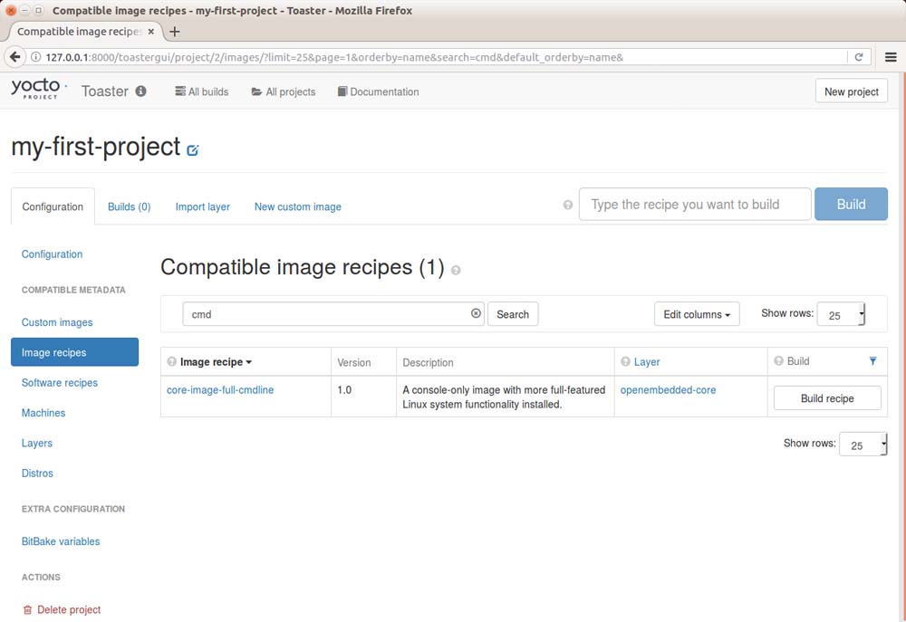
Task: Click help icon beside Compatible image recipes heading
Action: pos(456,270)
